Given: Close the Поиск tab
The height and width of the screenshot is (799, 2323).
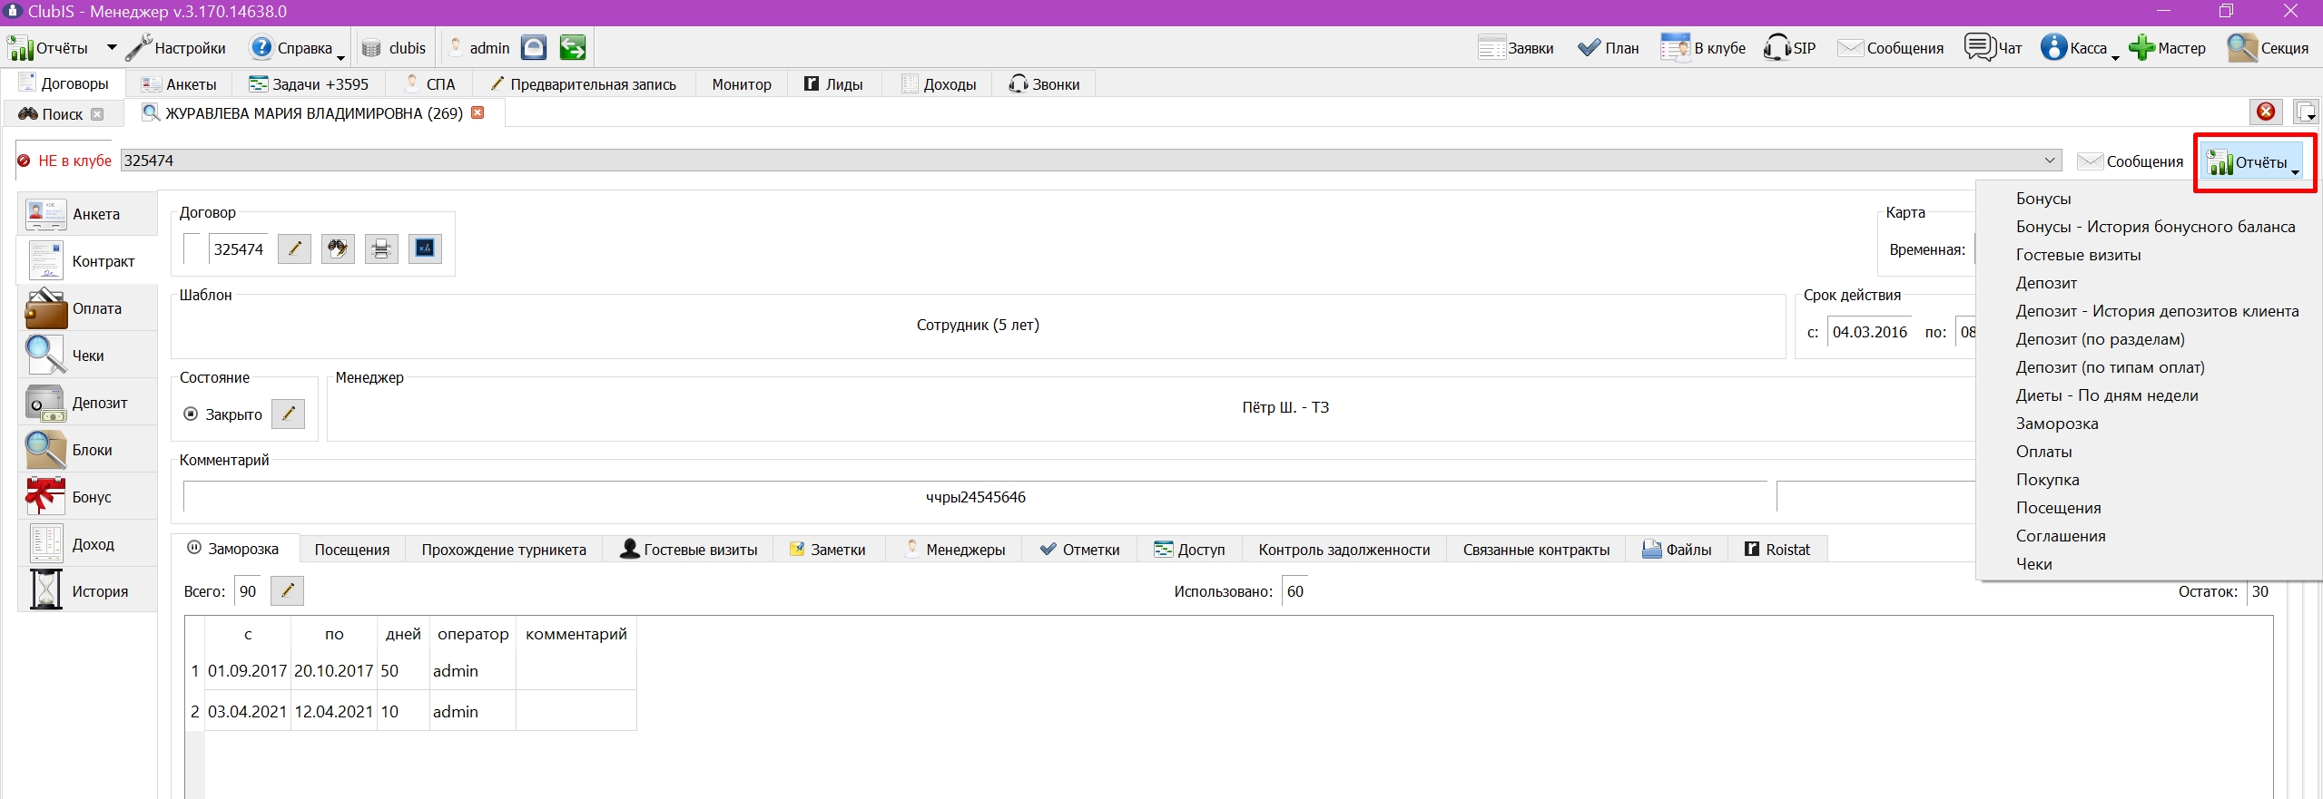Looking at the screenshot, I should point(97,114).
